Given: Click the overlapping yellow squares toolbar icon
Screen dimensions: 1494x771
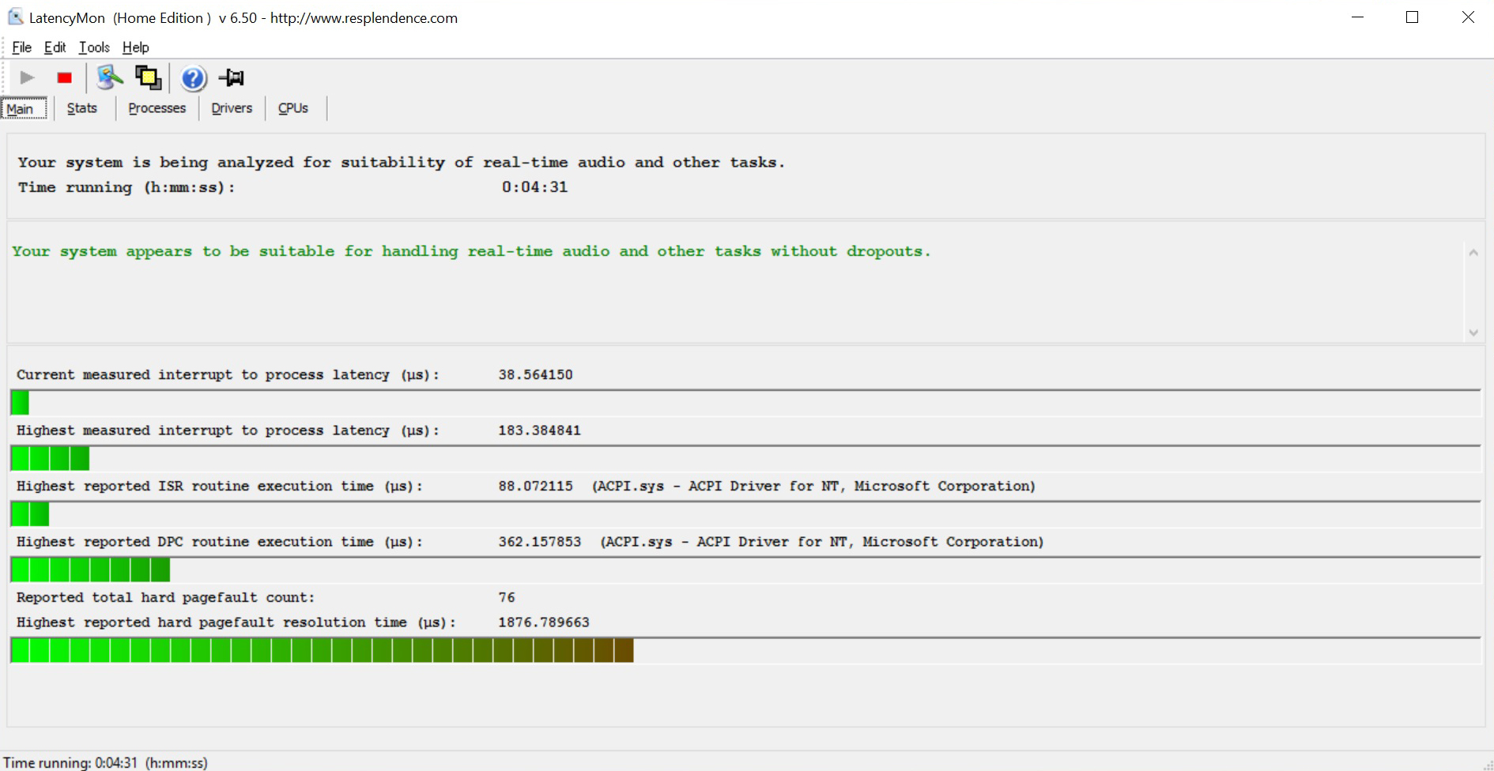Looking at the screenshot, I should coord(148,77).
